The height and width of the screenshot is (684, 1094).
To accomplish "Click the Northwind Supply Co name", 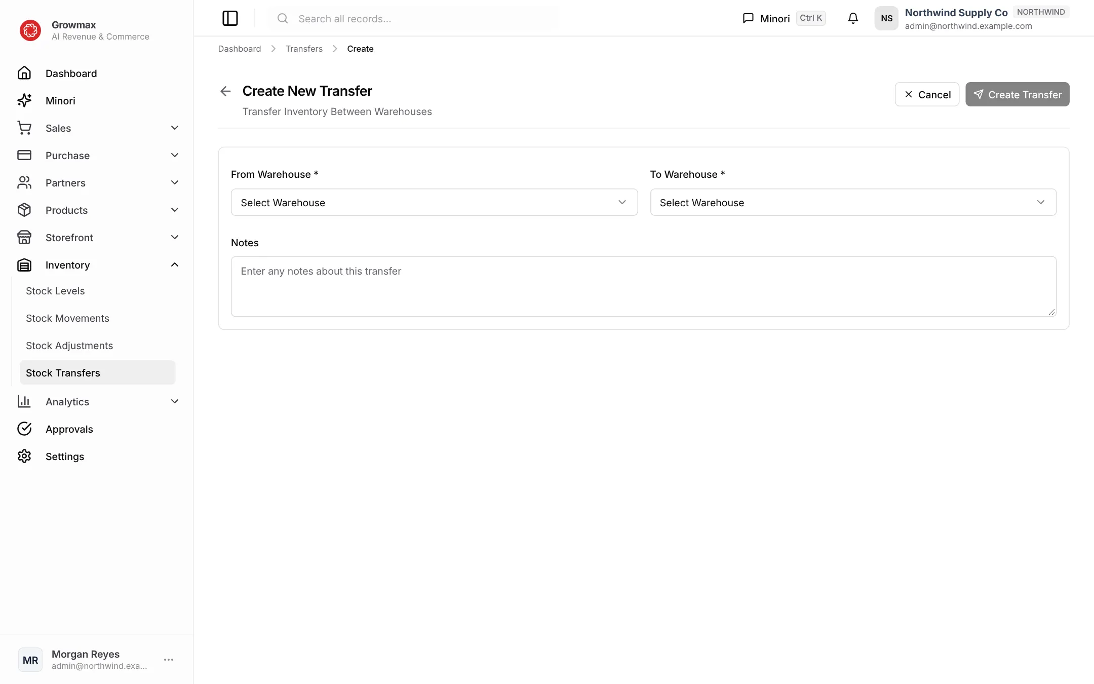I will point(956,13).
